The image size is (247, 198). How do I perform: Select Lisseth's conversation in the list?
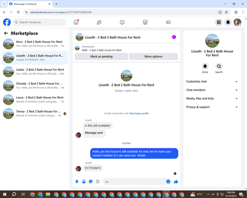coord(35,58)
